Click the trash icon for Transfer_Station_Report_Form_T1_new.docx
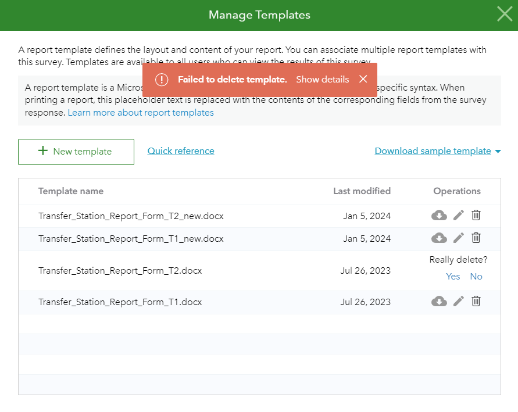518x412 pixels. click(x=476, y=238)
